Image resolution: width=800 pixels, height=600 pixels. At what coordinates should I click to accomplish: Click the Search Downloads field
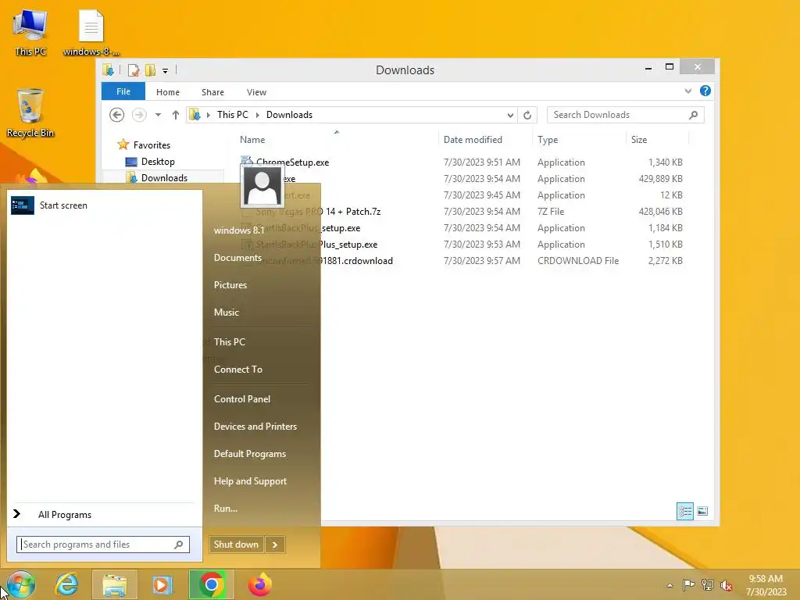point(626,115)
